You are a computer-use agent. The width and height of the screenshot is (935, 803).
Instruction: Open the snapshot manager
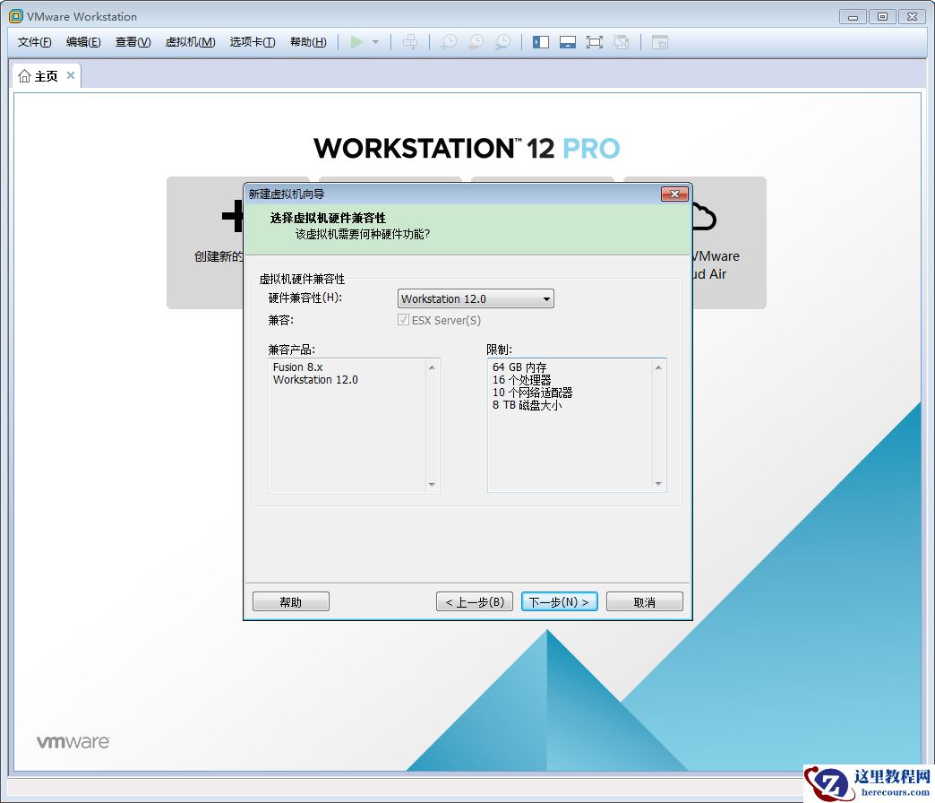coord(503,41)
